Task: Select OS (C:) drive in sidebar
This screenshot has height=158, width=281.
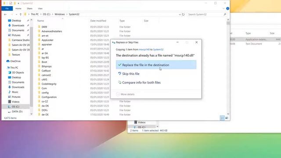Action: point(15,106)
